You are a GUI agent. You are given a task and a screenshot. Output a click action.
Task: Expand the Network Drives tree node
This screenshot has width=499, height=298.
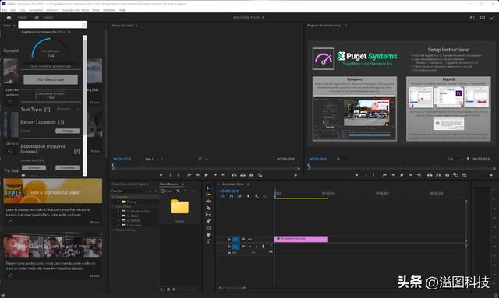(x=113, y=230)
